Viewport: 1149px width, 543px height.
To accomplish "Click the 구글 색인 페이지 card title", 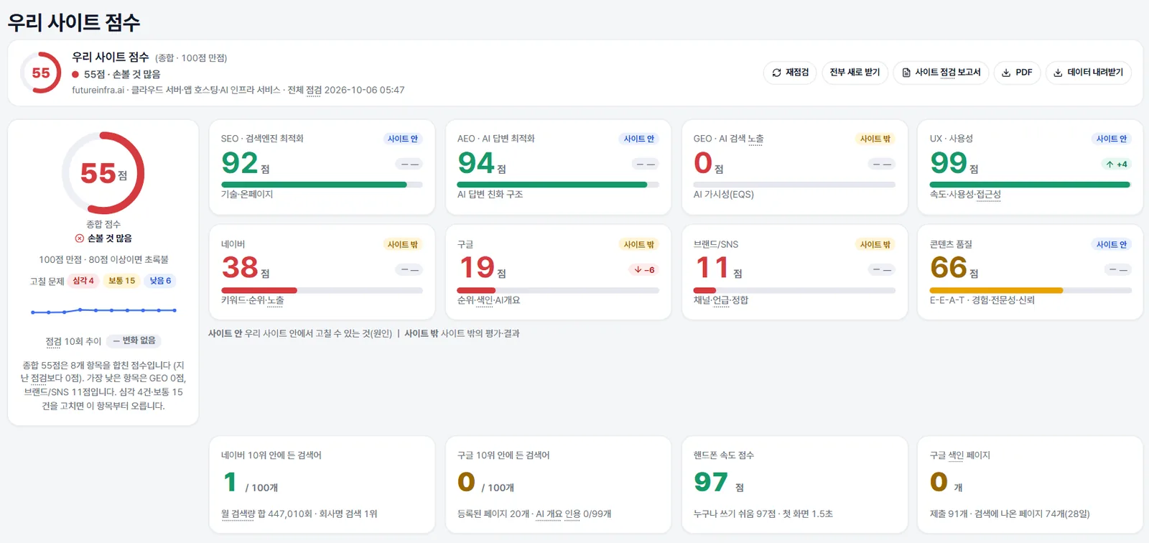I will point(960,455).
